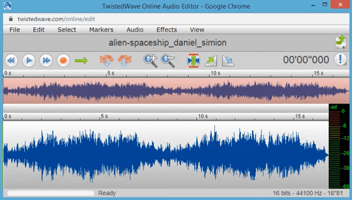The image size is (352, 200).
Task: Click the file title alien-spaceship_daniel_simion
Action: (168, 43)
